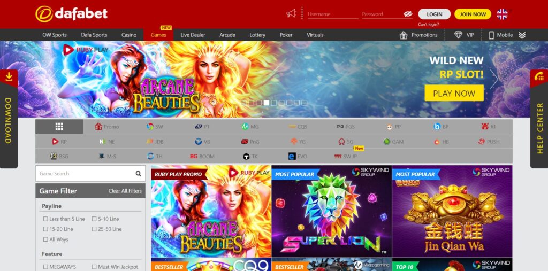Image resolution: width=548 pixels, height=271 pixels.
Task: Click the JOIN NOW button
Action: coord(473,14)
